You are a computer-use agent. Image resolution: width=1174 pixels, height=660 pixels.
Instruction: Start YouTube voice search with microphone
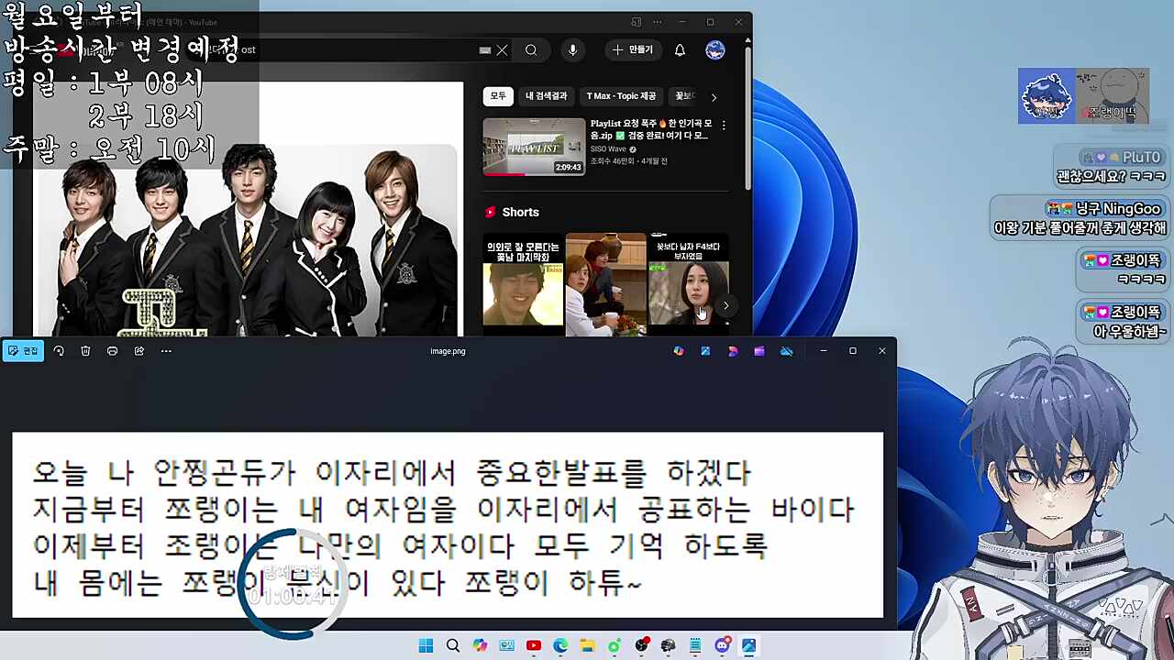click(x=572, y=50)
